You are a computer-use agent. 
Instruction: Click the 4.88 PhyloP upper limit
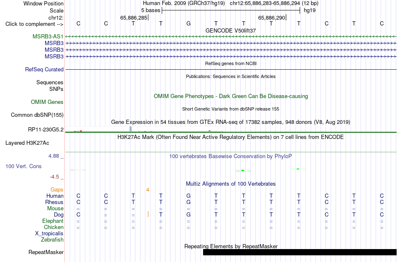53,156
